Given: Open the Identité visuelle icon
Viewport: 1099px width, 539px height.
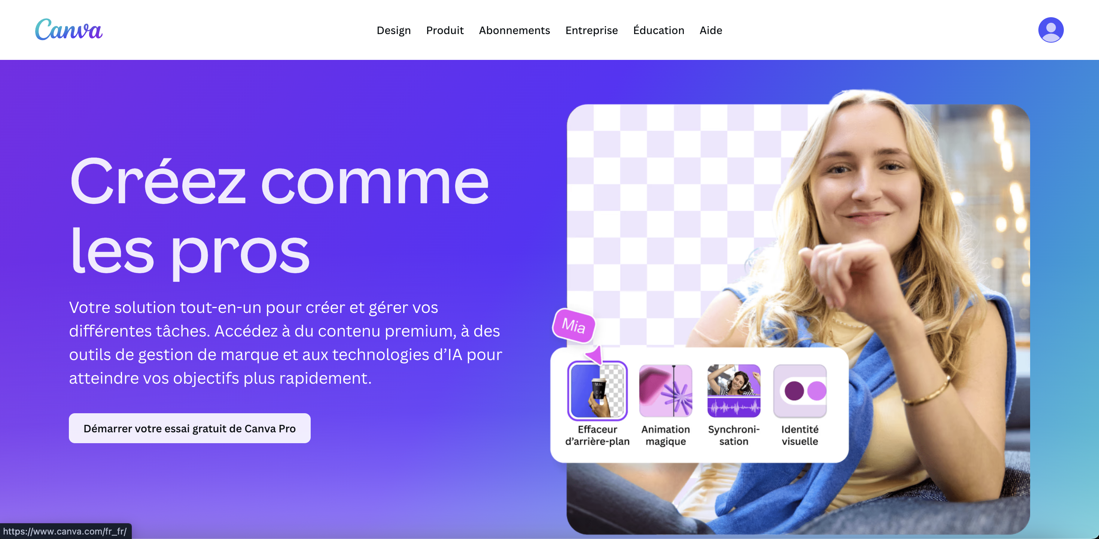Looking at the screenshot, I should tap(800, 390).
